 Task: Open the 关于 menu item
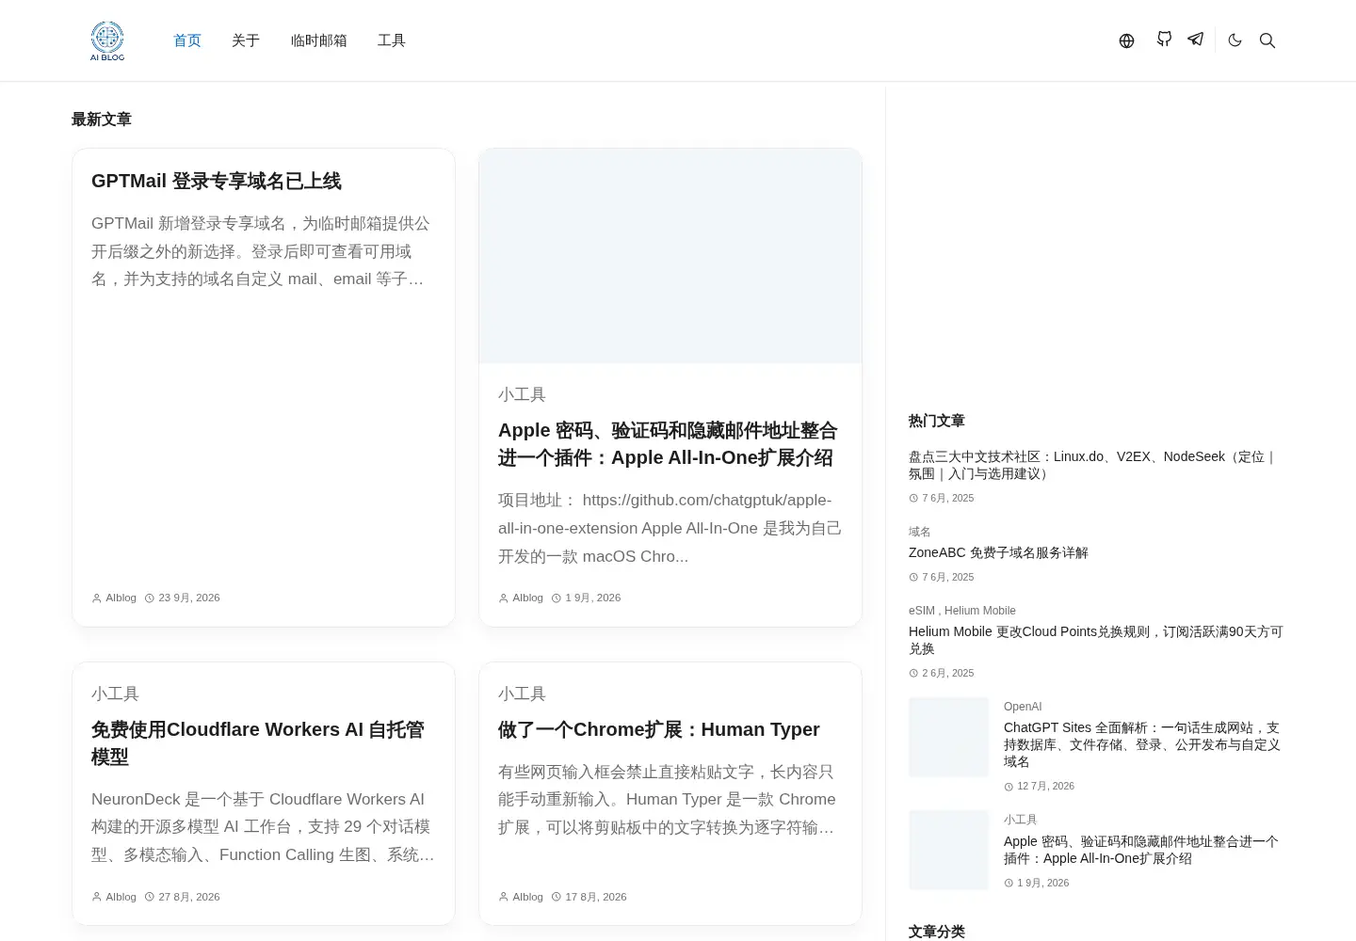click(246, 40)
